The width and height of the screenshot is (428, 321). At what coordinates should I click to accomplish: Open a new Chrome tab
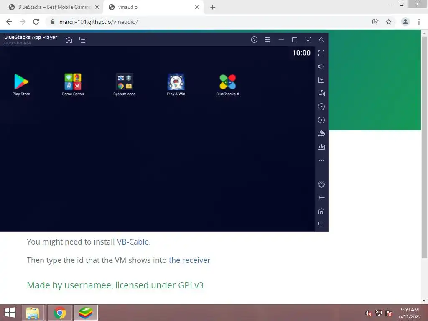[213, 7]
